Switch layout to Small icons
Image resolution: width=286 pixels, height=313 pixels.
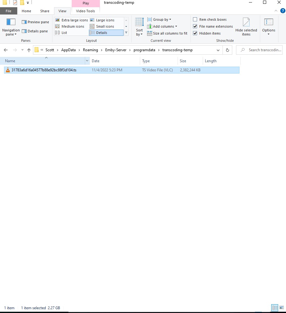[x=102, y=26]
